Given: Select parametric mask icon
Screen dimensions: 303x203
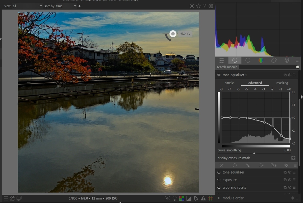Looking at the screenshot, I should (261, 165).
